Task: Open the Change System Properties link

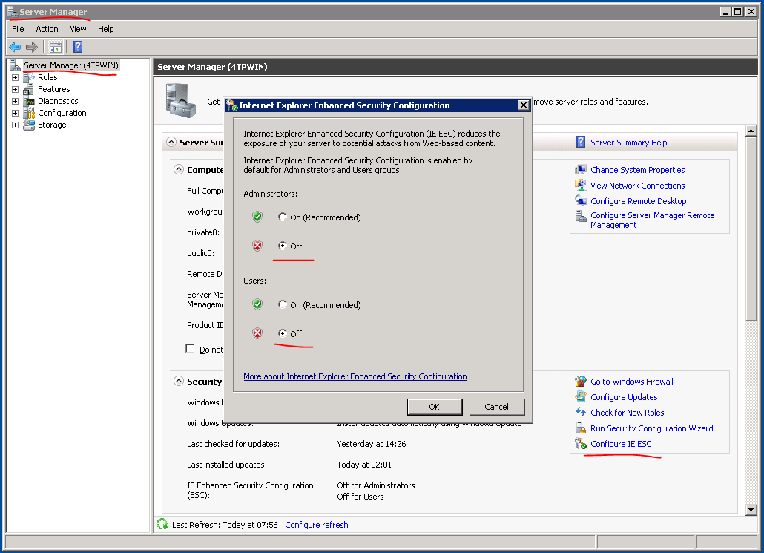Action: click(638, 170)
